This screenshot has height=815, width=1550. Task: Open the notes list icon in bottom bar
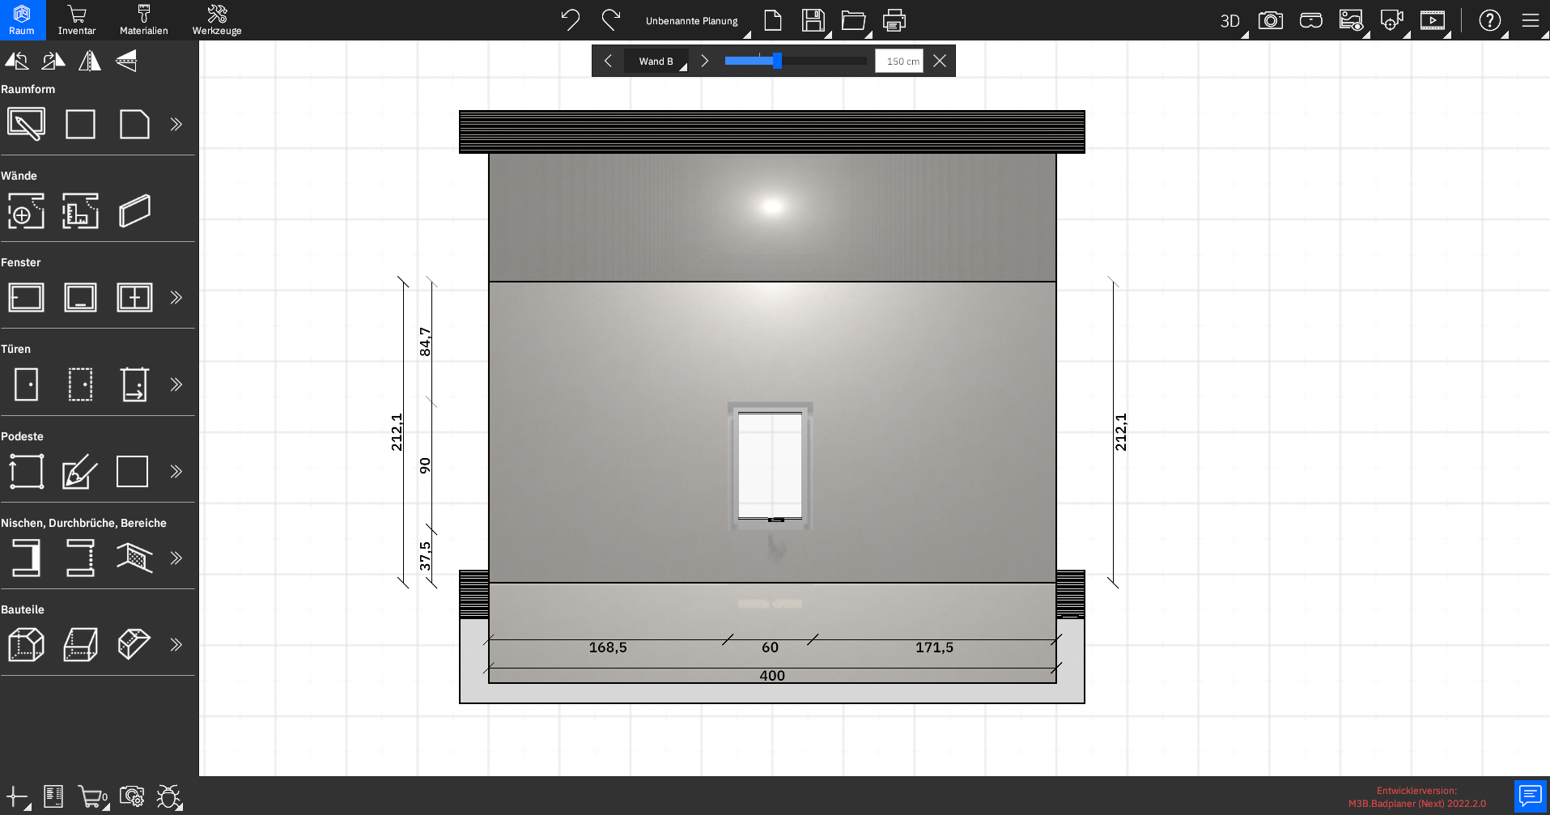(x=53, y=796)
